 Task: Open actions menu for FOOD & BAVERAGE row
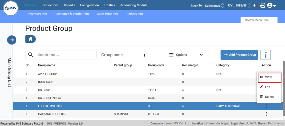click(x=266, y=106)
